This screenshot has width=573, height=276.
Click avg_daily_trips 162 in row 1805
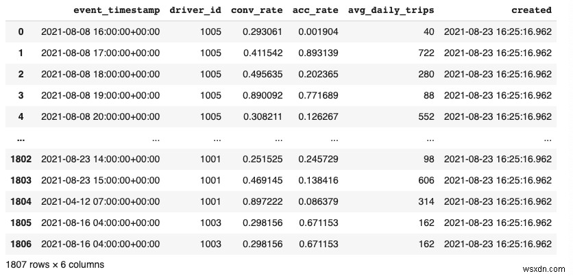[426, 223]
